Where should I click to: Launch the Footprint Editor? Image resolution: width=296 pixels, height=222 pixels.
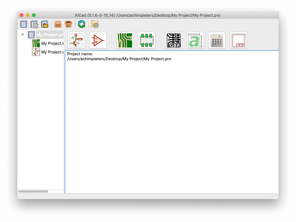point(147,40)
